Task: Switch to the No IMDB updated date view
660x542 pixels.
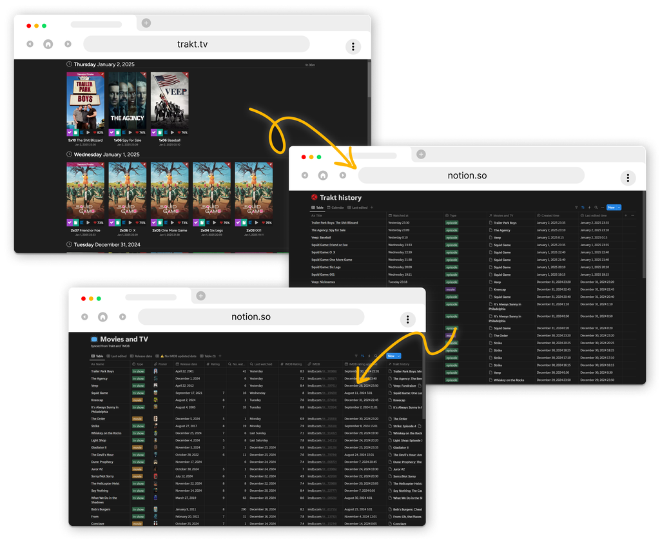Action: (x=176, y=356)
